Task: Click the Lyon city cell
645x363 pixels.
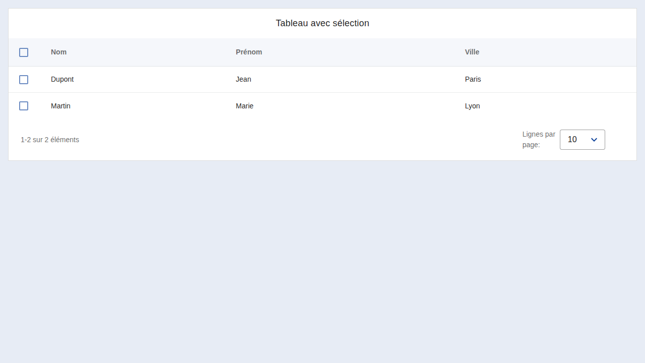Action: tap(473, 106)
